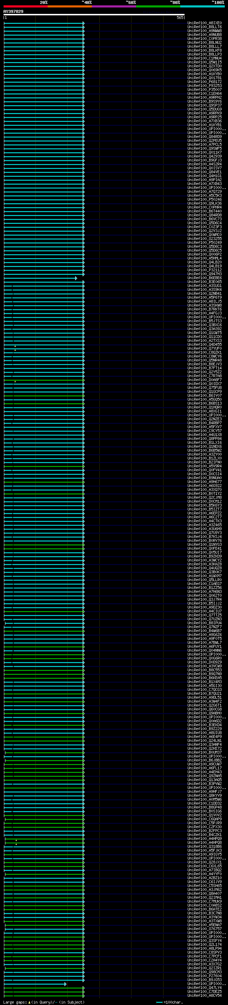
Task: Select hit label UniRef100_Q947H3
Action: pos(204,274)
